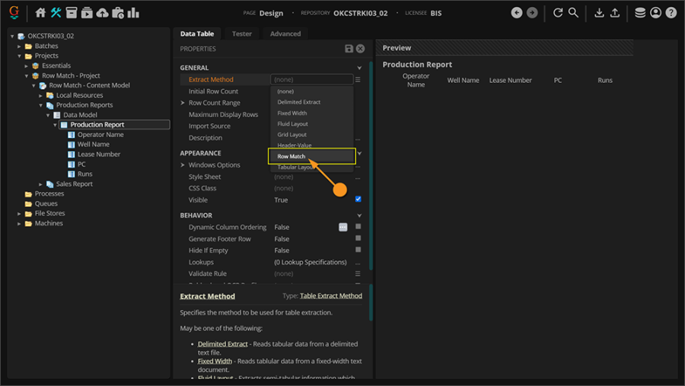Viewport: 685px width, 386px height.
Task: Switch to the Tester tab
Action: pyautogui.click(x=242, y=33)
